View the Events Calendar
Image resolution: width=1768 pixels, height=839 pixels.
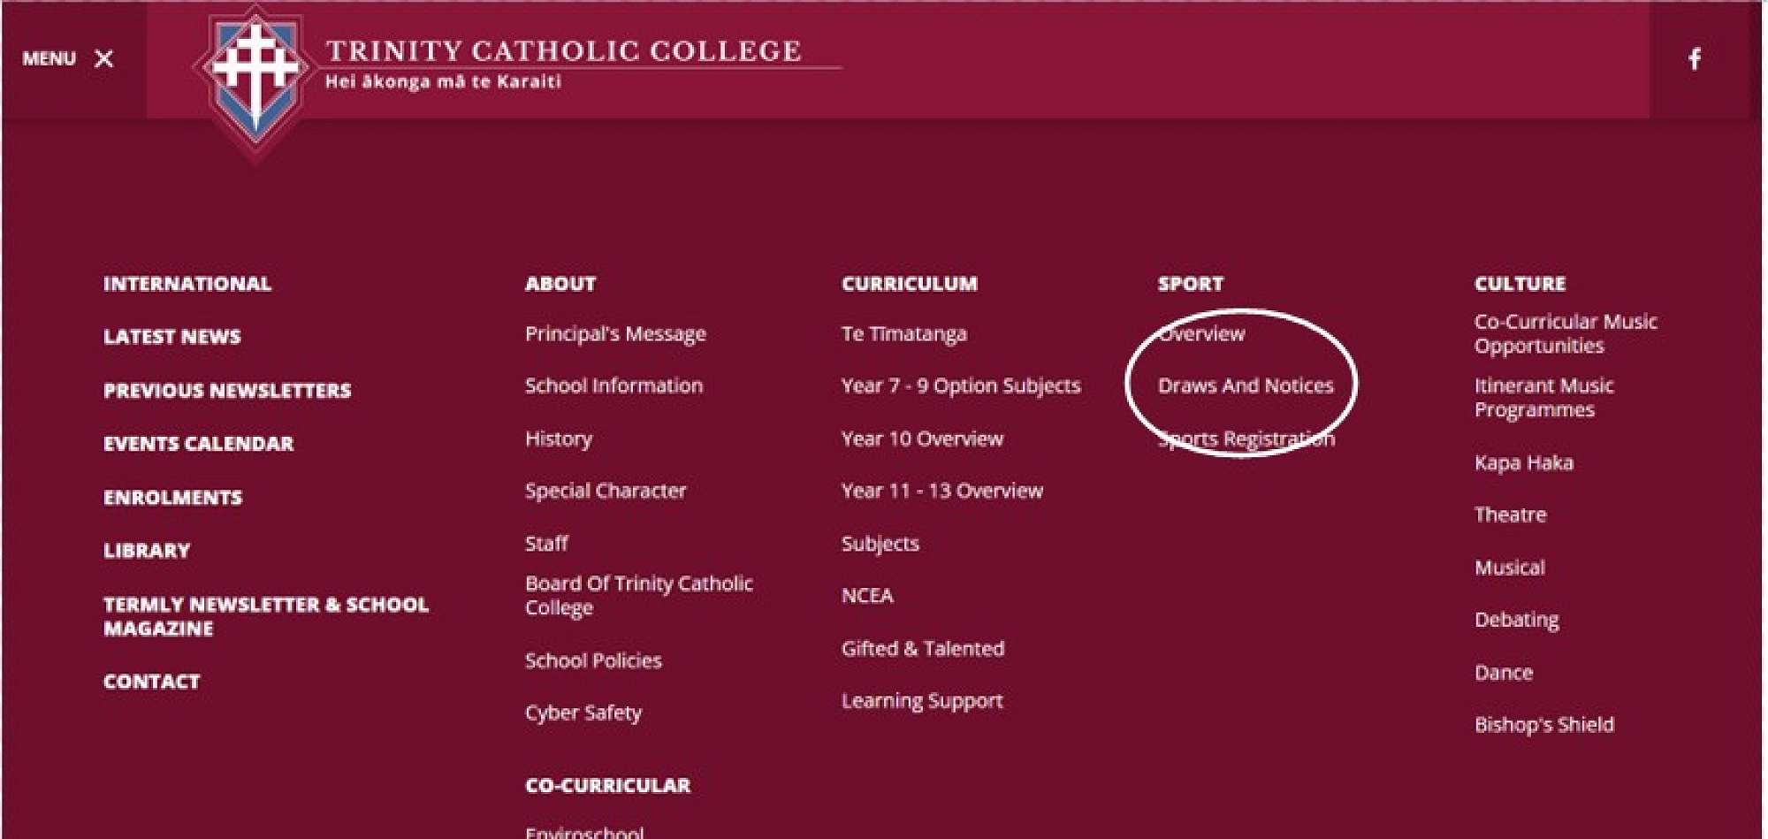click(198, 444)
